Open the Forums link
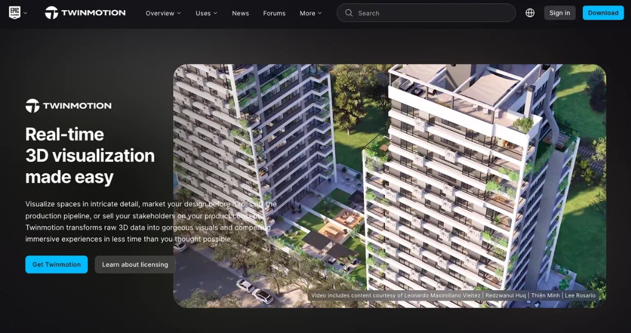The image size is (631, 333). [274, 13]
